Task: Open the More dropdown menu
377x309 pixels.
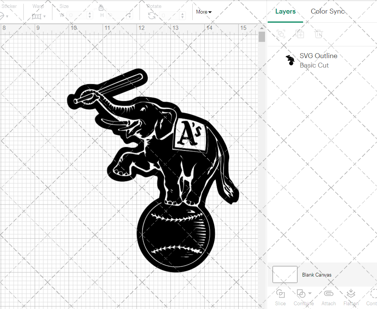Action: coord(204,12)
